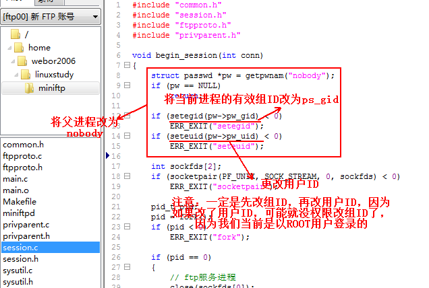Viewport: 429px width, 288px height.
Task: Click "session.h" include on line 2
Action: [200, 15]
